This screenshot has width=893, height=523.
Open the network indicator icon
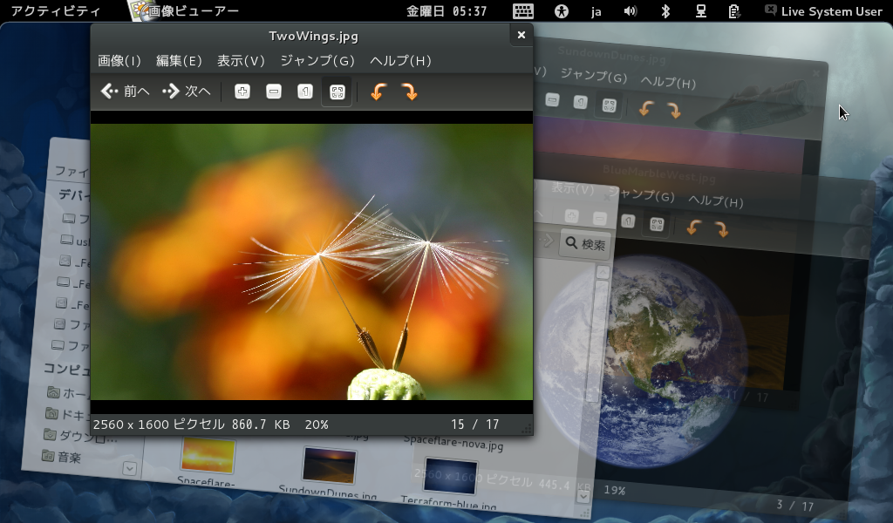click(701, 10)
